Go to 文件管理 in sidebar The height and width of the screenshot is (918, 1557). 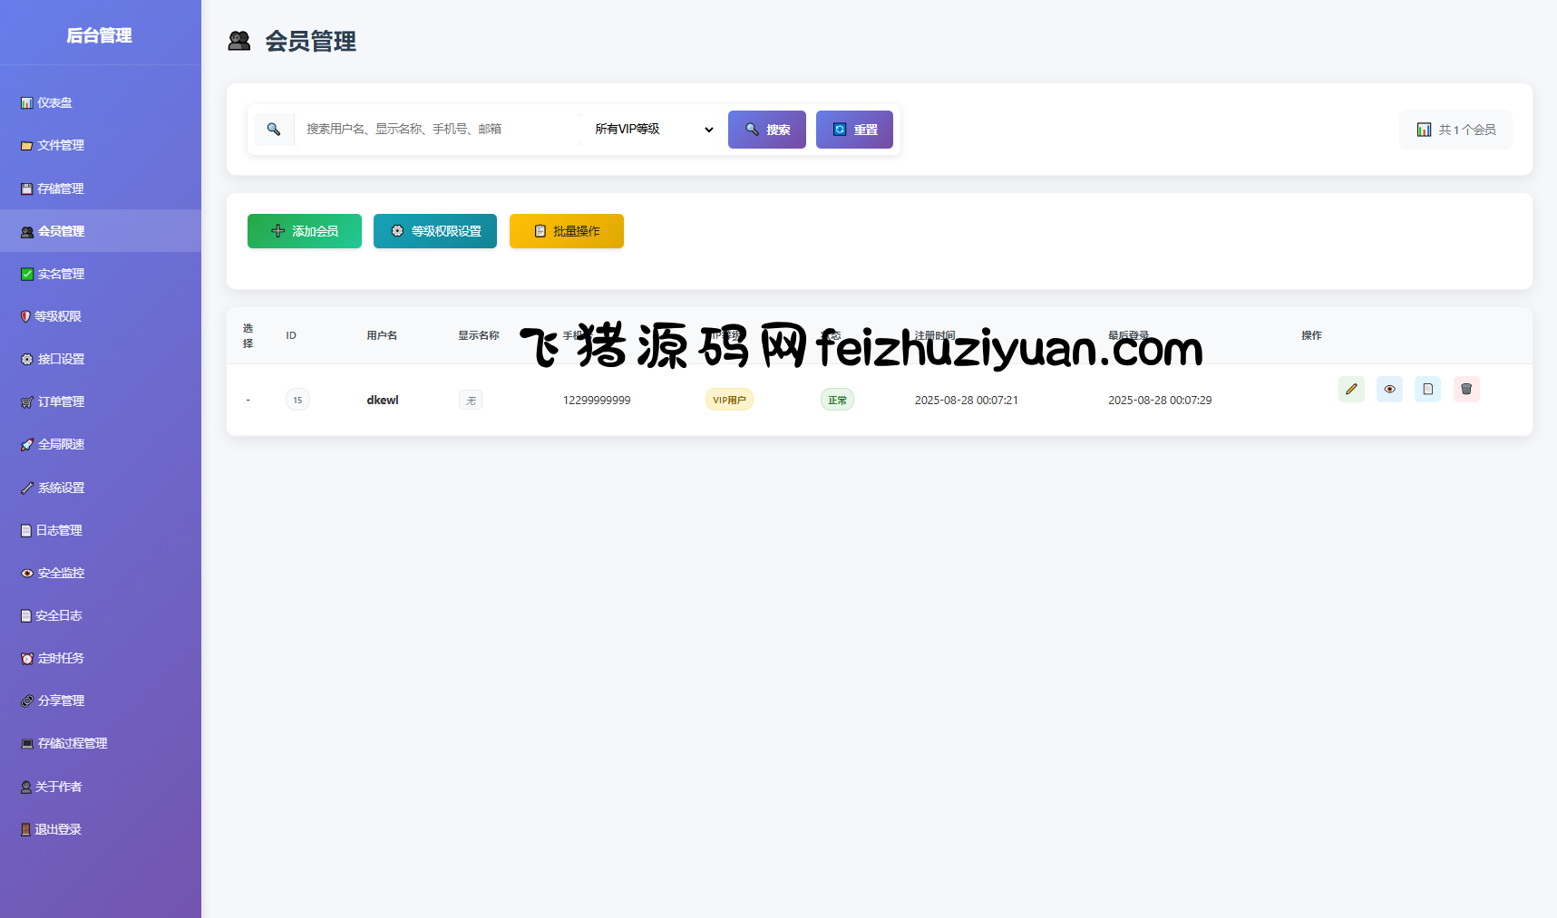click(x=60, y=146)
